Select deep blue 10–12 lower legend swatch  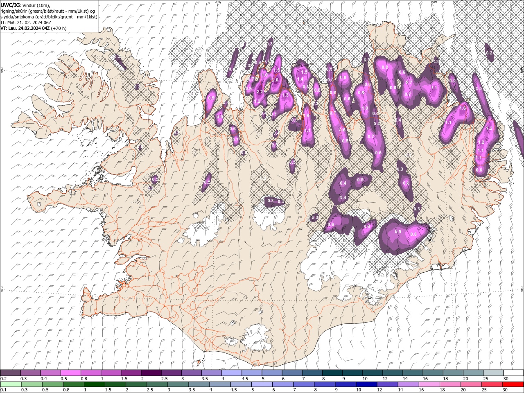[x=366, y=384]
